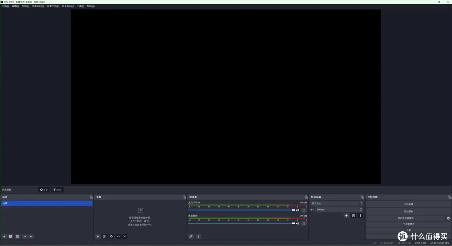
Task: Open the 停靠窗口(D) menu
Action: pyautogui.click(x=38, y=6)
